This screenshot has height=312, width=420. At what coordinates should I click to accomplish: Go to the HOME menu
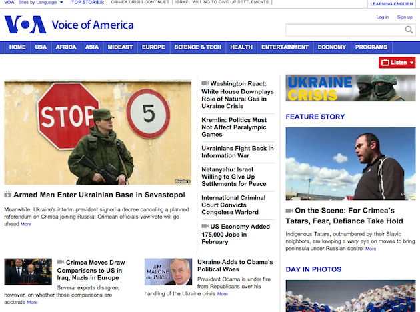(x=17, y=47)
